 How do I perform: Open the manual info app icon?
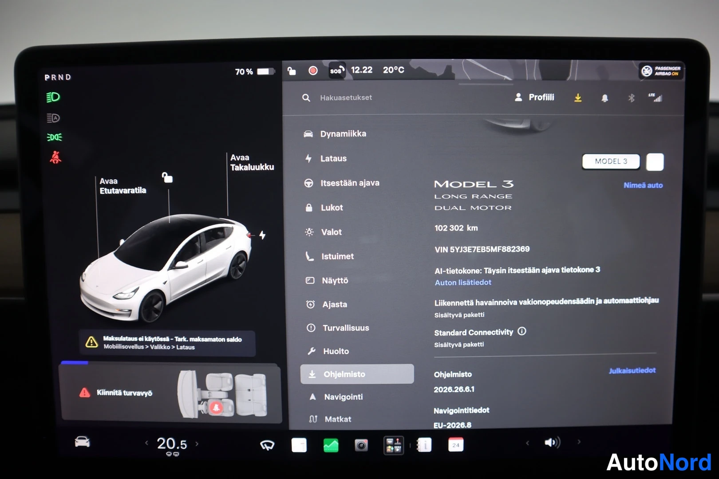point(424,444)
